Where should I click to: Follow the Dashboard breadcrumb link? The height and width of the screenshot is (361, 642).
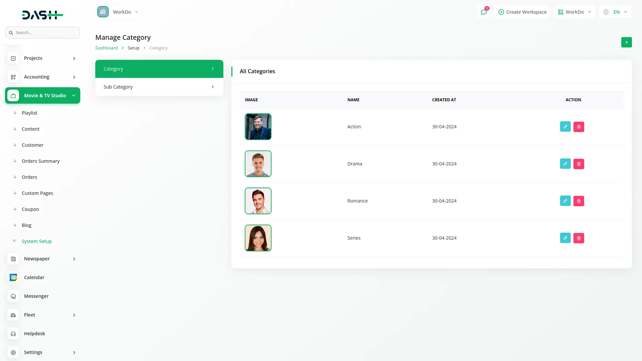[x=106, y=48]
